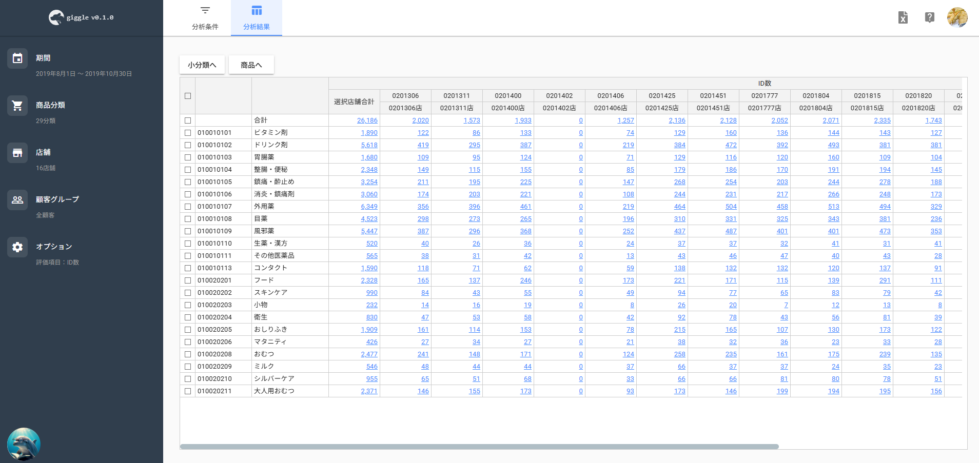Check the box for row 風邪薬
This screenshot has height=463, width=979.
tap(188, 231)
